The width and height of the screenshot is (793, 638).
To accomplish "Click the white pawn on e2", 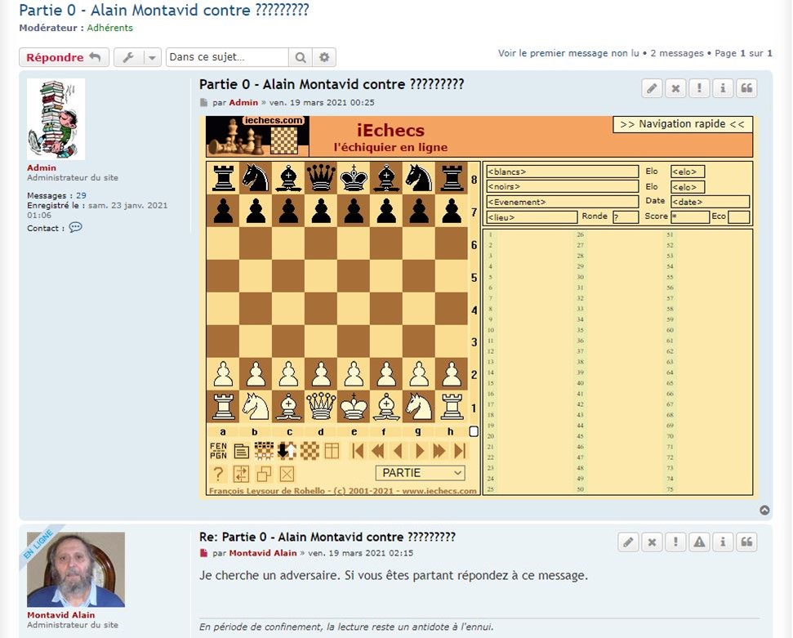I will (x=354, y=374).
